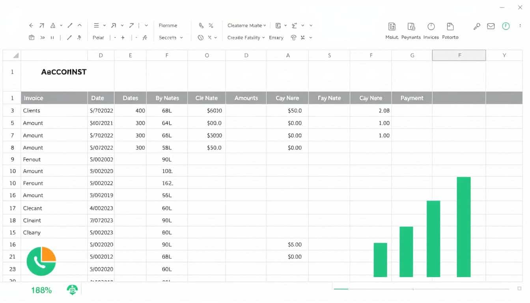Click the Emary button
The height and width of the screenshot is (303, 530).
pos(276,37)
